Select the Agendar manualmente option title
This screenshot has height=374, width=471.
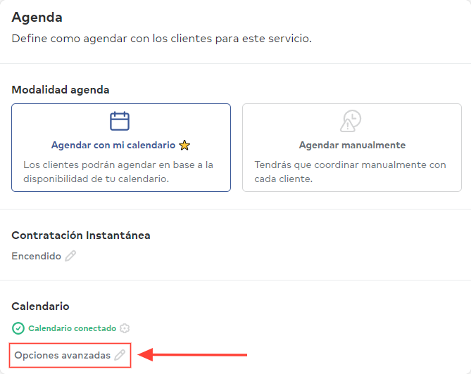point(352,145)
